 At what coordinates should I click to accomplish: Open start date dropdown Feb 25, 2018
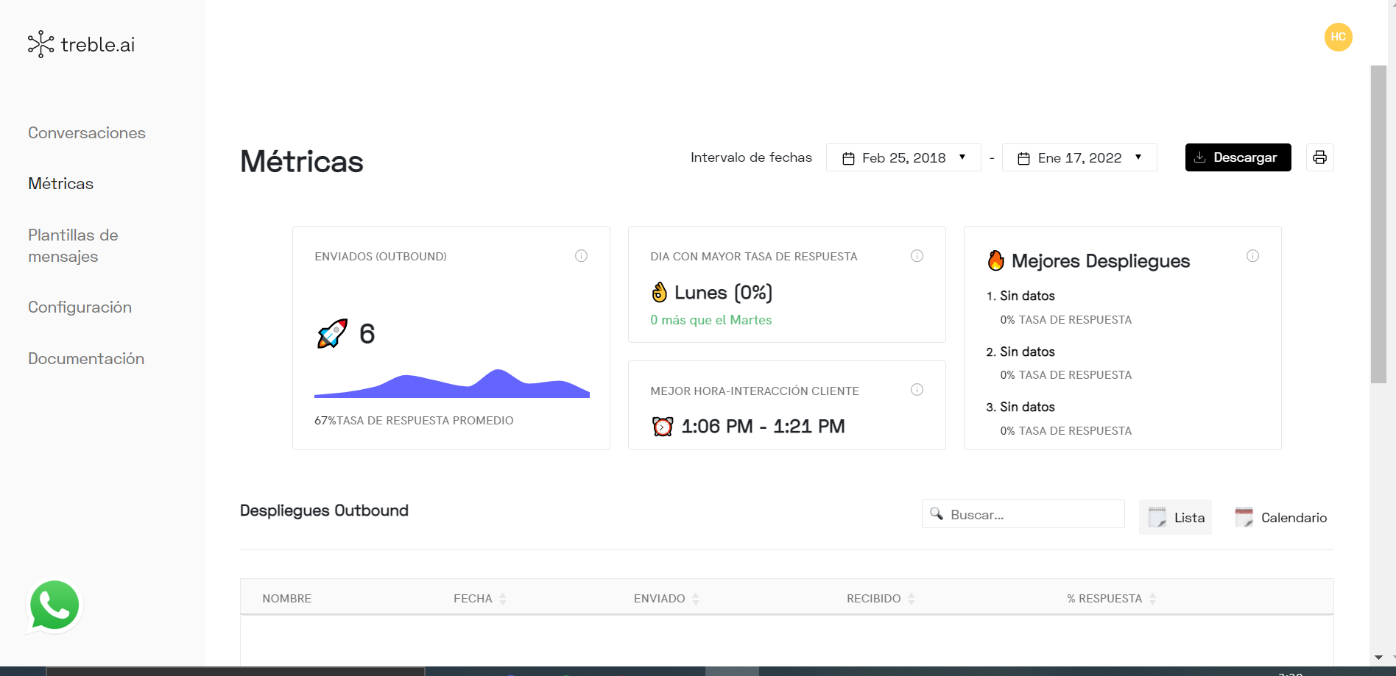tap(903, 157)
